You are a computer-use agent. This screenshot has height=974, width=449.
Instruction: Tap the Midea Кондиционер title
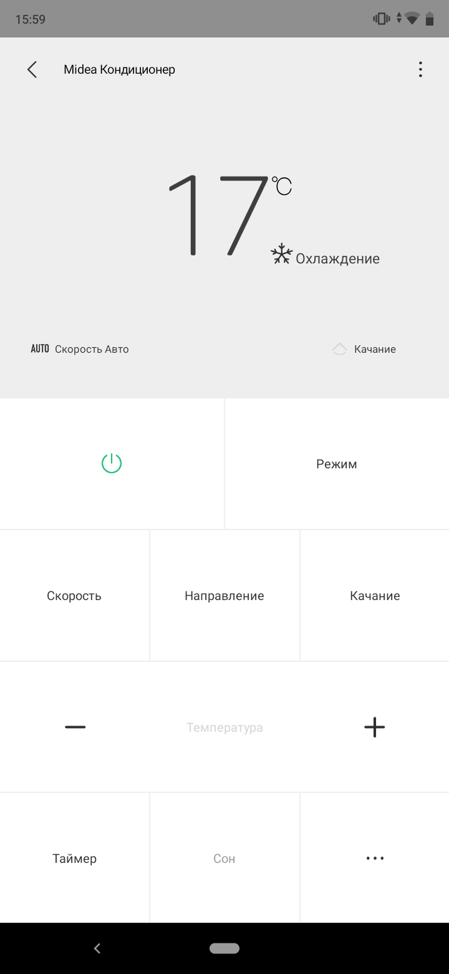[119, 69]
